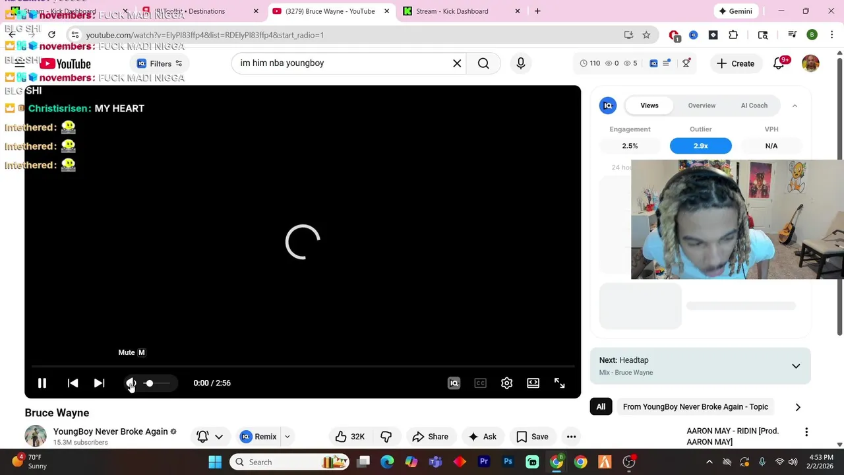844x475 pixels.
Task: Share the Bruce Wayne video
Action: coord(430,436)
